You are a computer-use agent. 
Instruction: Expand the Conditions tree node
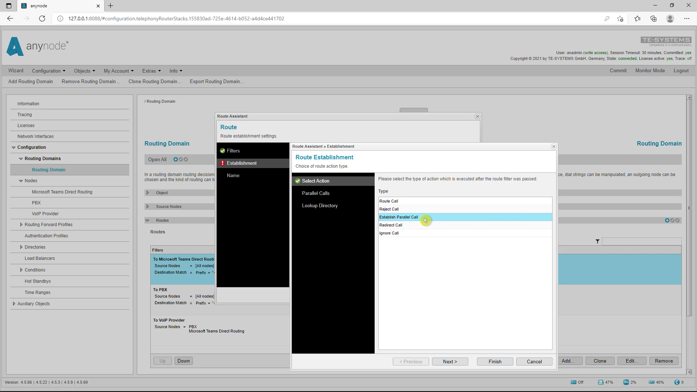tap(21, 270)
